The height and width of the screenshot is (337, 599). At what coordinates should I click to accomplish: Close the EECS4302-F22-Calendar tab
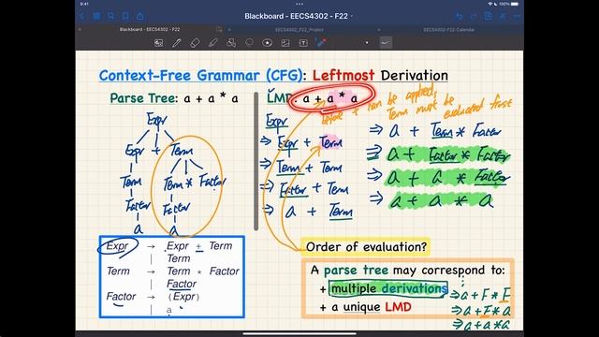[x=378, y=29]
